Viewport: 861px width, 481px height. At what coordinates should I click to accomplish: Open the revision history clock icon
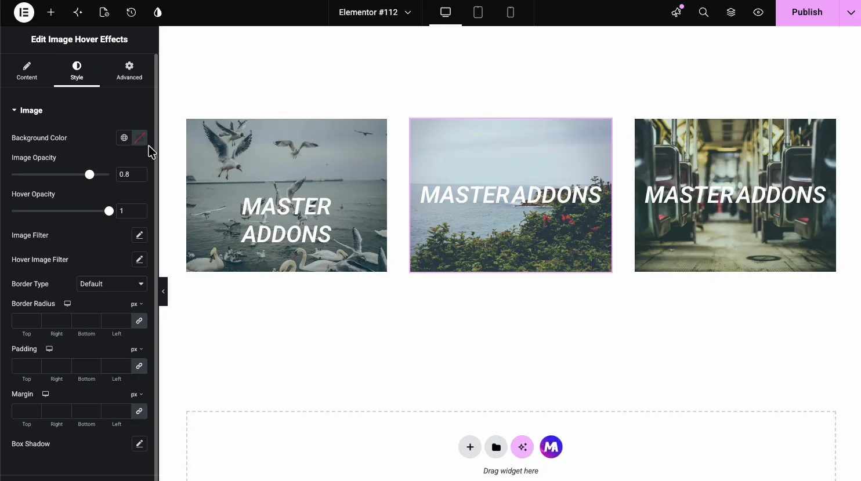coord(131,12)
